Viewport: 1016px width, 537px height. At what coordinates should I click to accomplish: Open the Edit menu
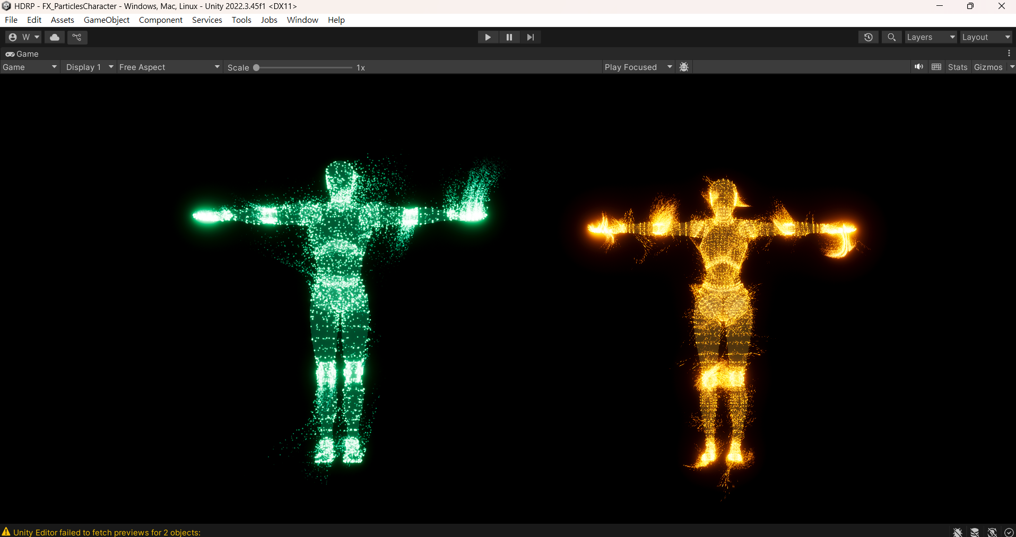(x=34, y=20)
